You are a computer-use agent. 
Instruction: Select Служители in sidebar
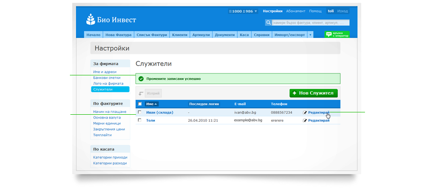[x=110, y=89]
